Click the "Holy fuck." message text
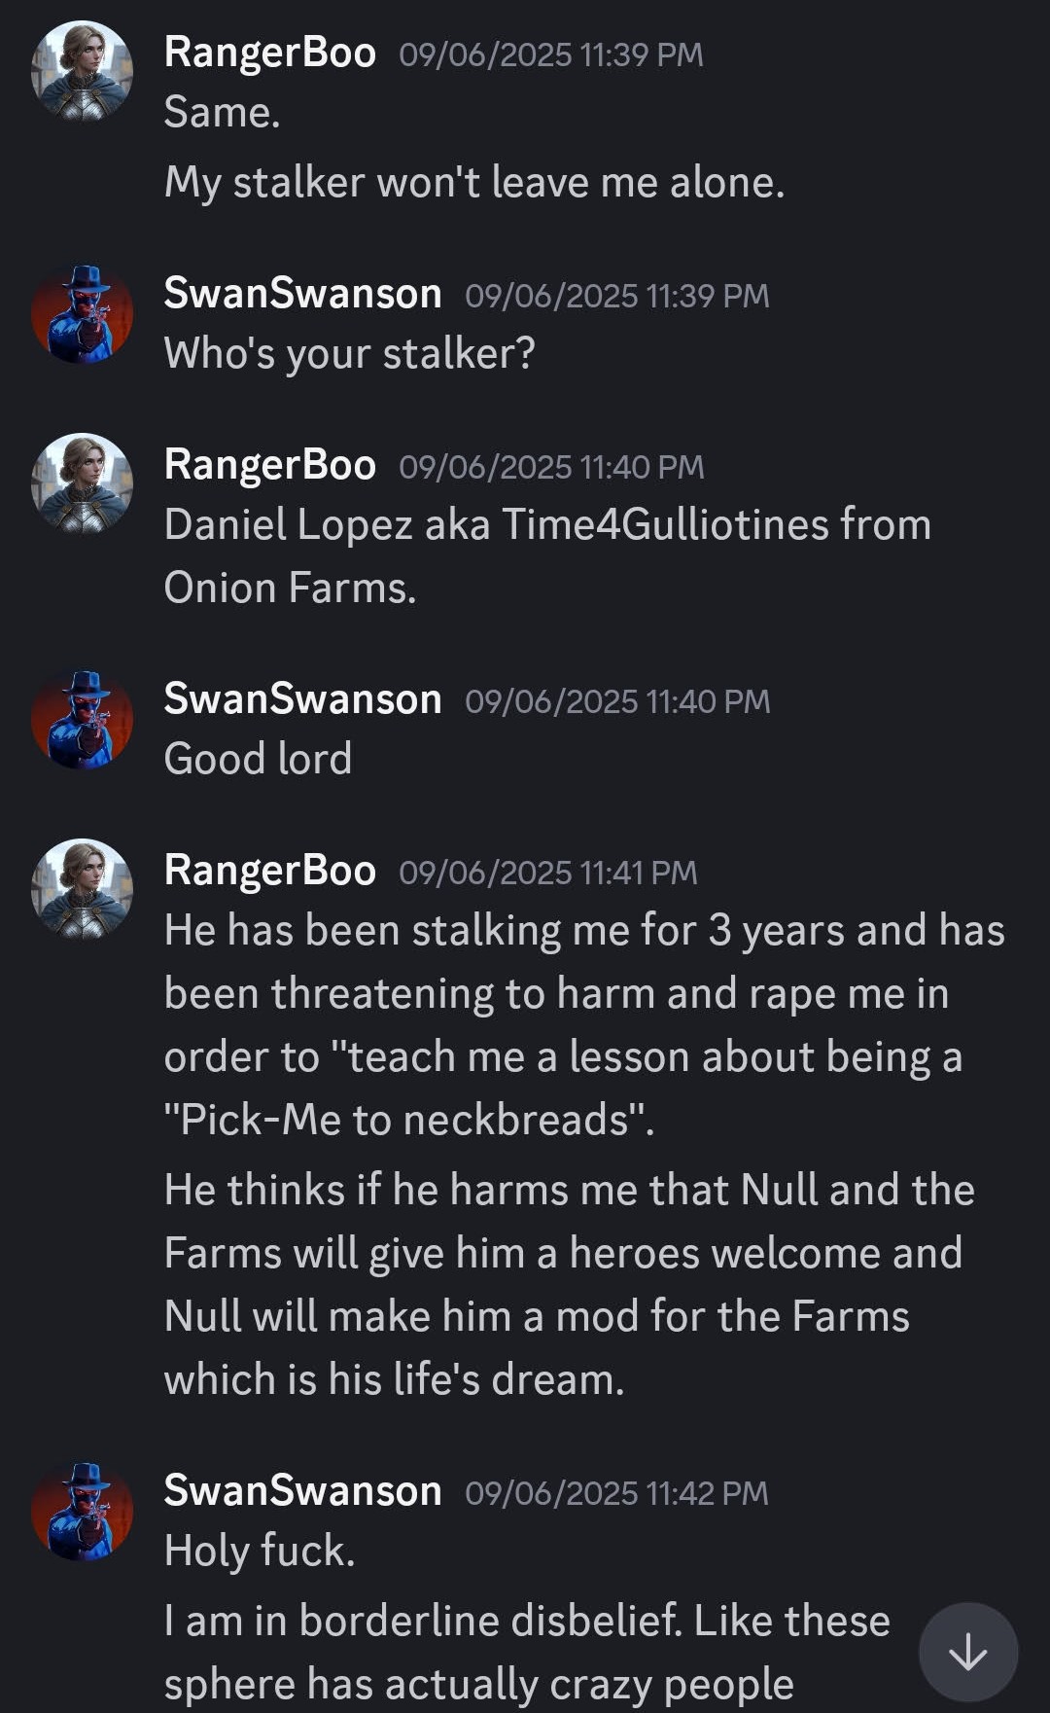This screenshot has width=1050, height=1713. pyautogui.click(x=259, y=1551)
